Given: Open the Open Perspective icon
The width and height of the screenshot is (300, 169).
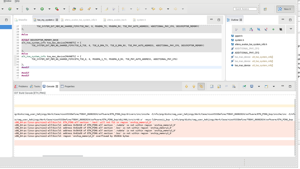Looking at the screenshot, I should tap(265, 9).
